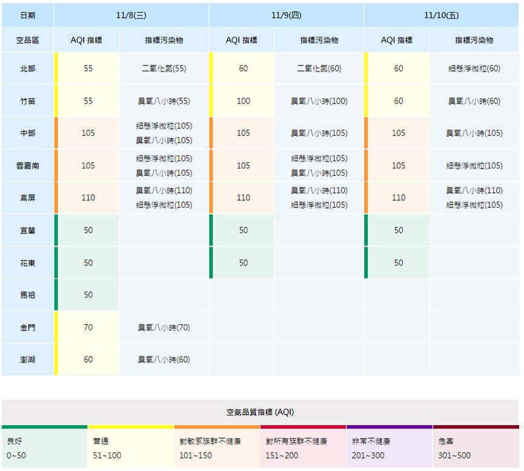
Task: Select the 北部 region row label
Action: pyautogui.click(x=28, y=68)
